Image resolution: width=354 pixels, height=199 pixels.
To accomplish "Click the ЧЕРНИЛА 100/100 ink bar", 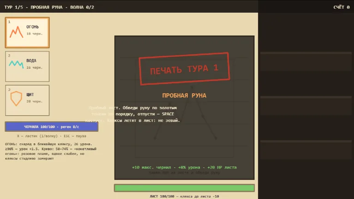I will point(52,127).
